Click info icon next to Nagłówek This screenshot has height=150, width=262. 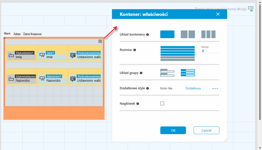pyautogui.click(x=138, y=104)
